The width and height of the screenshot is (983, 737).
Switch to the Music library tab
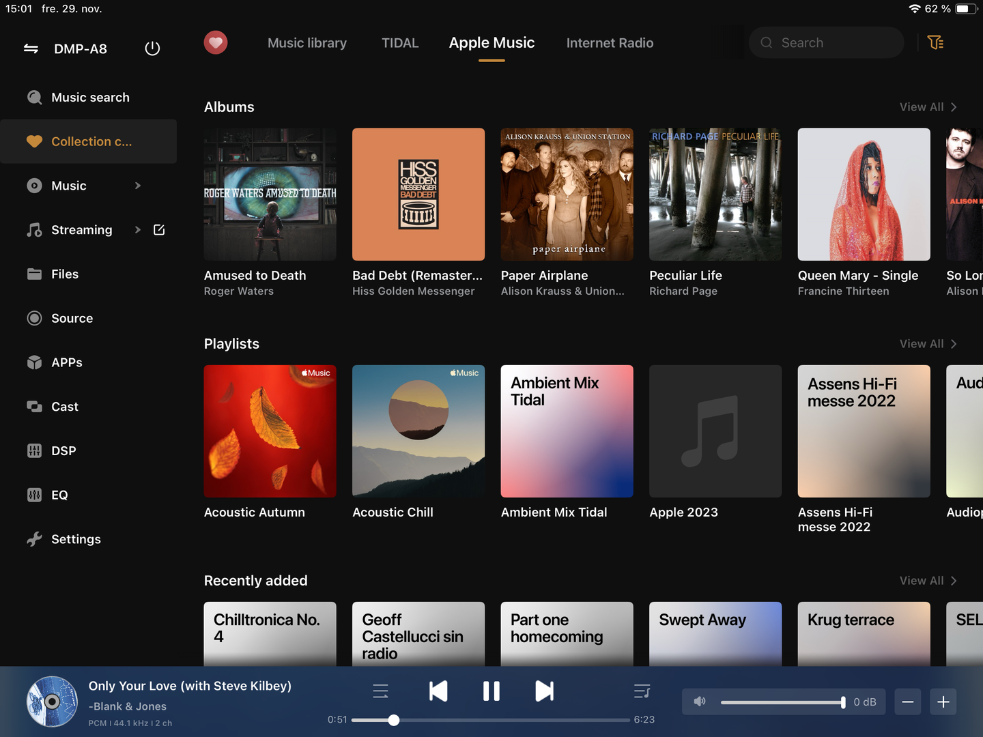click(307, 43)
